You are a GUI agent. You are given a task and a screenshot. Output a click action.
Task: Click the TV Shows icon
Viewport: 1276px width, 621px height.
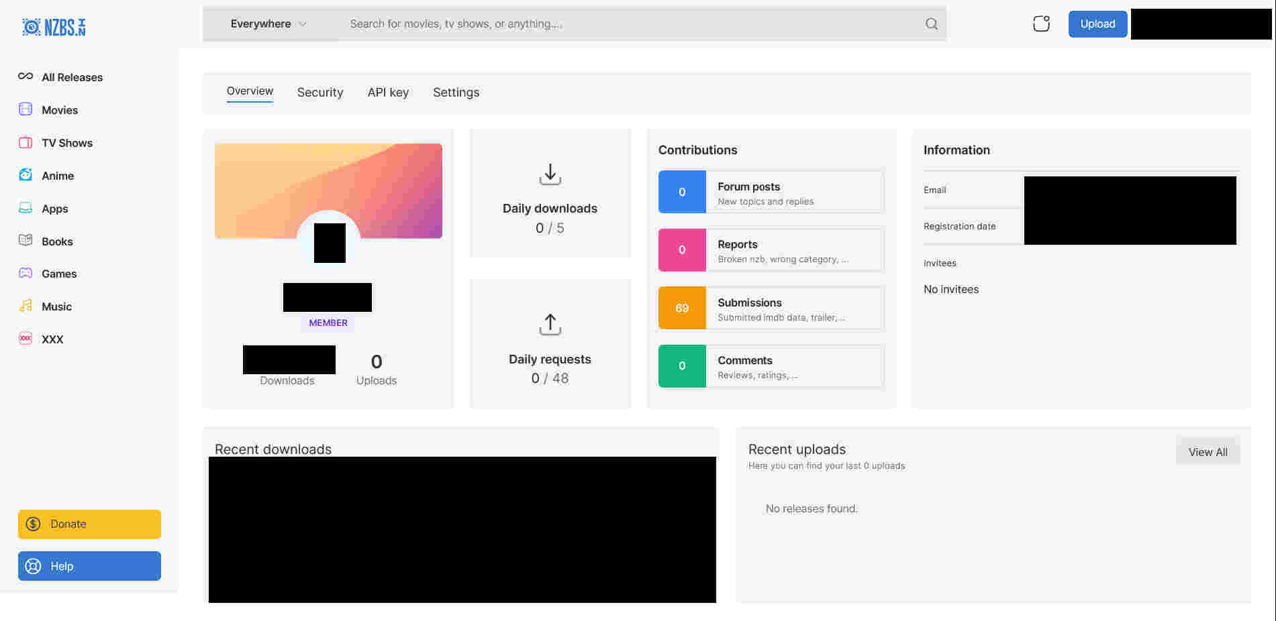26,142
